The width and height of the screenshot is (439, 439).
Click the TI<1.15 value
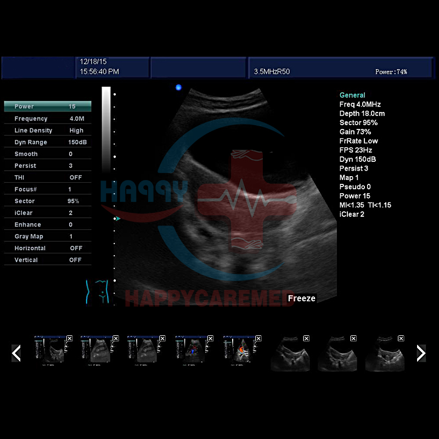click(379, 205)
